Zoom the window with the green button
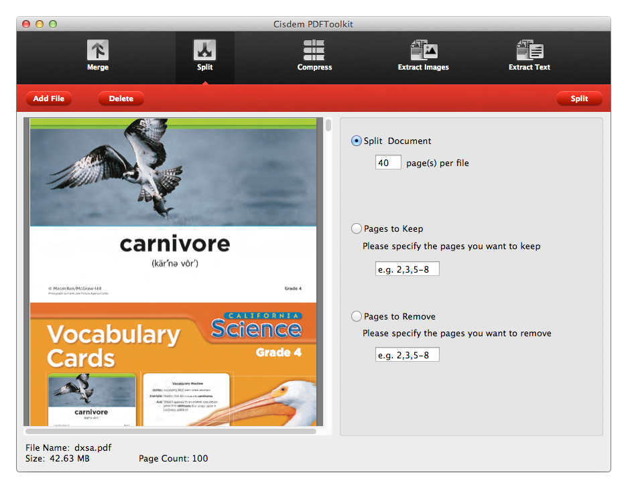630x487 pixels. point(53,24)
